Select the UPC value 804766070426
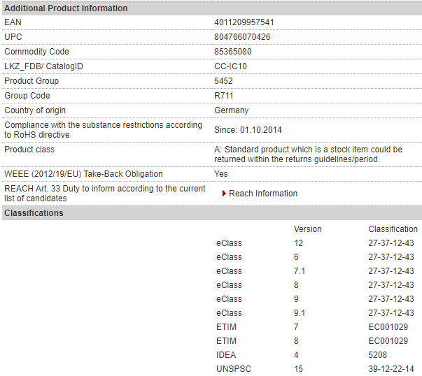Image resolution: width=422 pixels, height=376 pixels. coord(242,37)
